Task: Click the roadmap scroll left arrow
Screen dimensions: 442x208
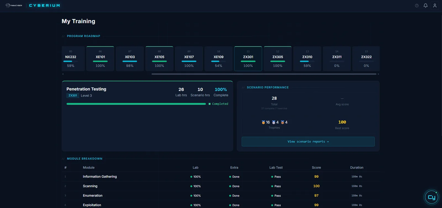Action: click(63, 74)
